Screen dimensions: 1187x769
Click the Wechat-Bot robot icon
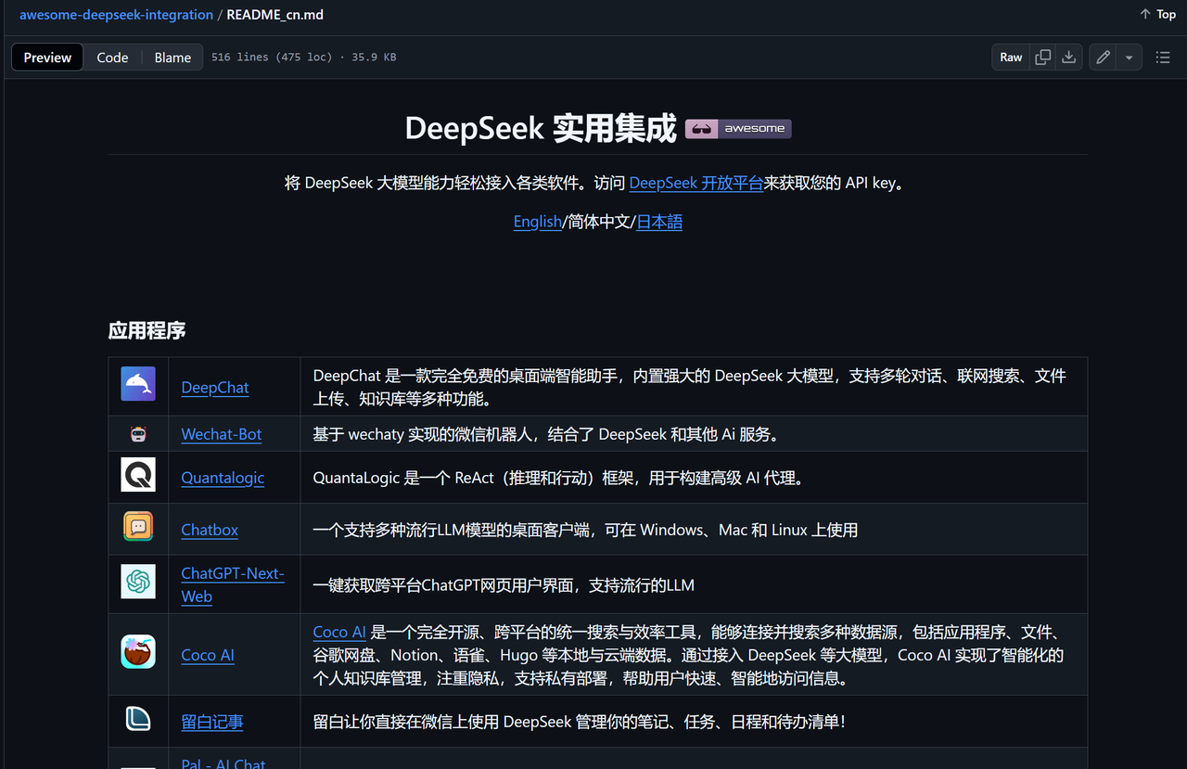(x=138, y=433)
